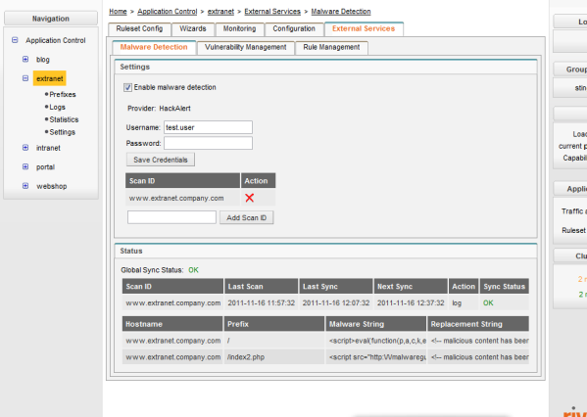
Task: Expand the blog tree node
Action: click(x=25, y=59)
